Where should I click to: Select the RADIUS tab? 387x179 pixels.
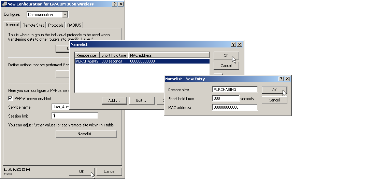tap(74, 25)
